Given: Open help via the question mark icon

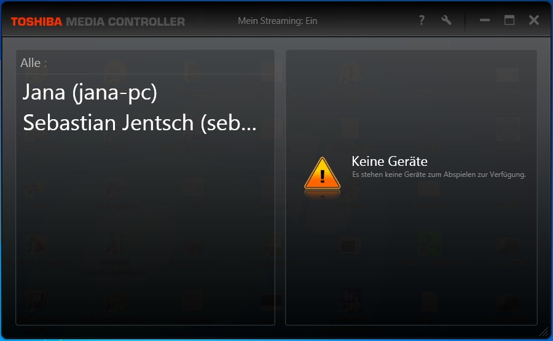Looking at the screenshot, I should (422, 20).
